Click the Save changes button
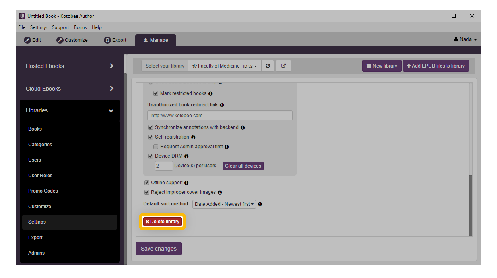Screen dimensions: 497x278 [x=159, y=249]
